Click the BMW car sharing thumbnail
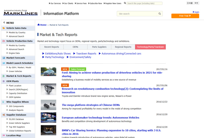Viewport: 204px width, 138px height. point(48,130)
